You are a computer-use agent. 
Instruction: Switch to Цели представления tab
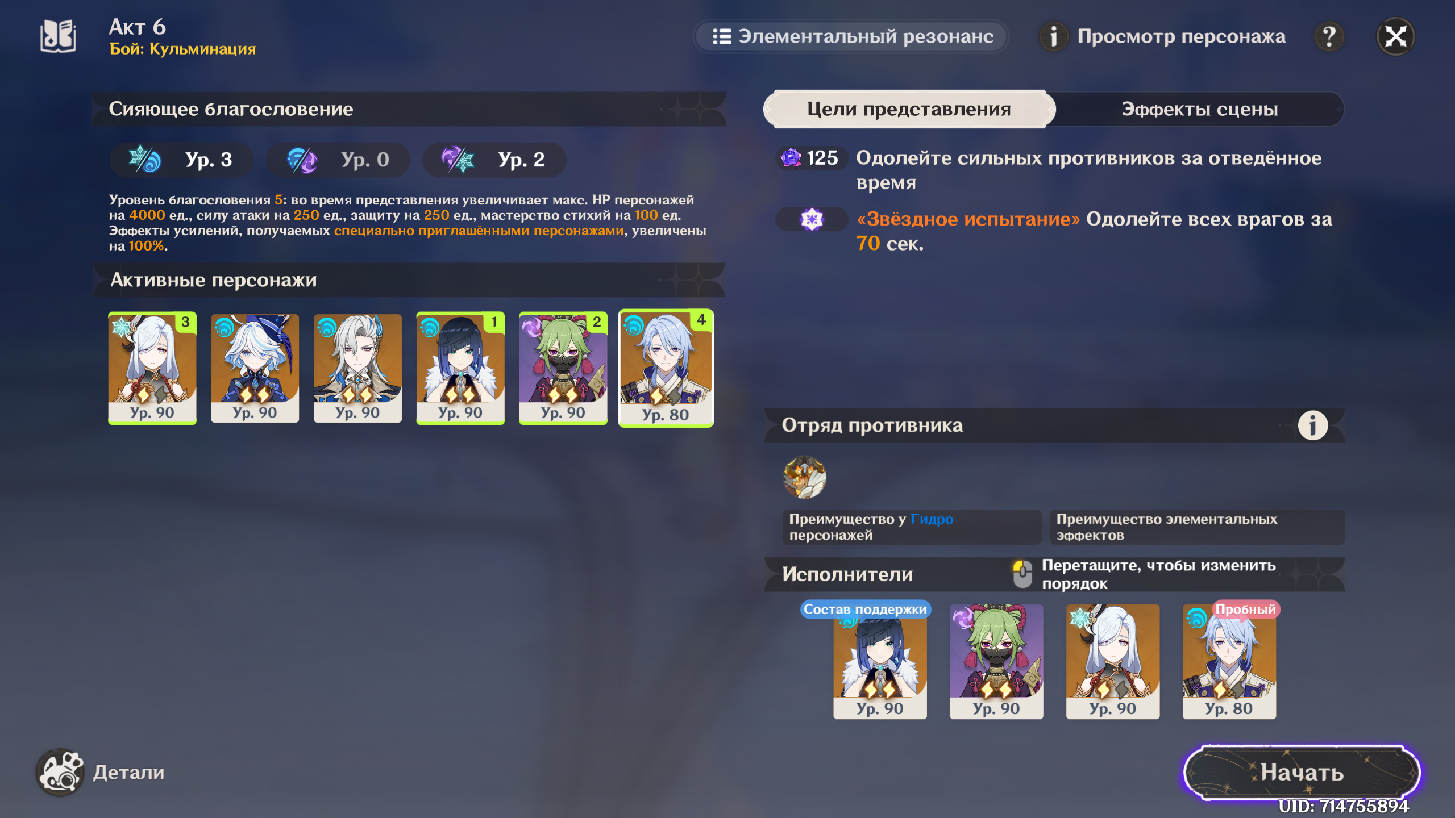point(909,109)
